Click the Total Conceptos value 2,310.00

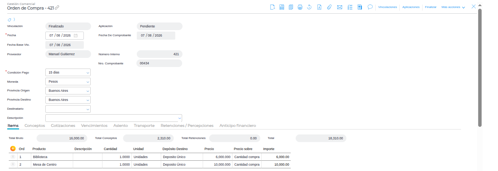coord(149,138)
